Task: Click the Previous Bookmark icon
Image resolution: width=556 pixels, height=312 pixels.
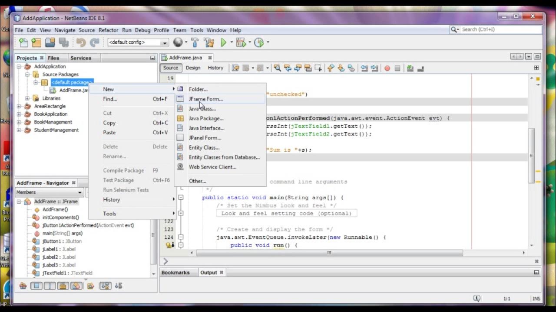Action: (x=331, y=68)
